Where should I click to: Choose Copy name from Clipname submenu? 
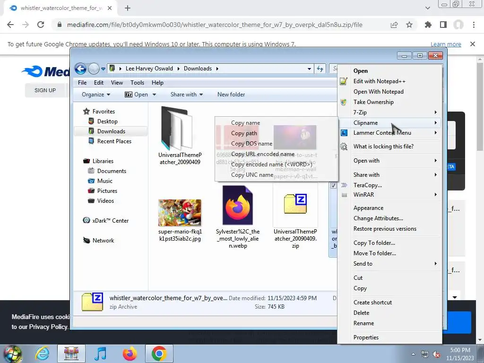pyautogui.click(x=245, y=123)
